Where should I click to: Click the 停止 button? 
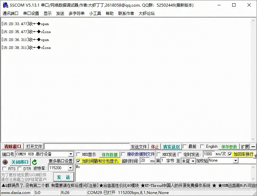(x=155, y=147)
